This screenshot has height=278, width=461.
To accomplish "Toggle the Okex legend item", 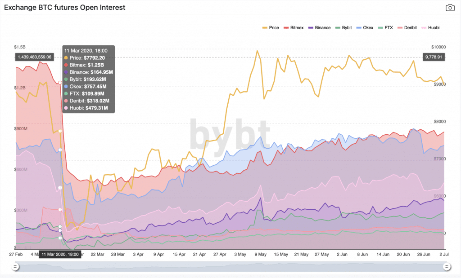I will (365, 28).
